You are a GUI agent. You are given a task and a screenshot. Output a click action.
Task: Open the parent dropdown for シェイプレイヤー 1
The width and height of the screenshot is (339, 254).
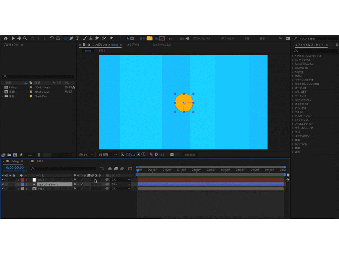[120, 184]
